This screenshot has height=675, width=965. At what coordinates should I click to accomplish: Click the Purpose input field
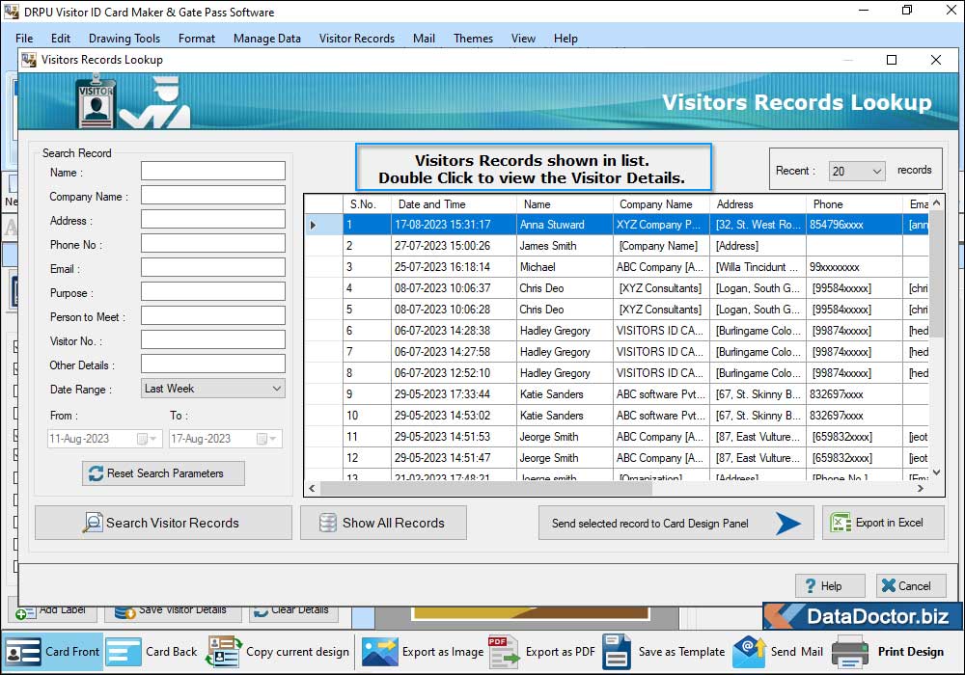click(213, 291)
